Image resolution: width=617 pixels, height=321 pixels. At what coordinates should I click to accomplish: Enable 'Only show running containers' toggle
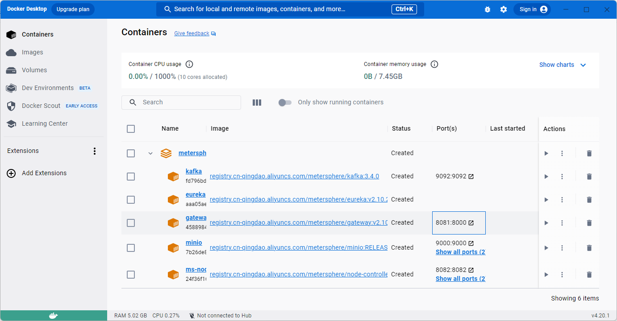point(285,102)
